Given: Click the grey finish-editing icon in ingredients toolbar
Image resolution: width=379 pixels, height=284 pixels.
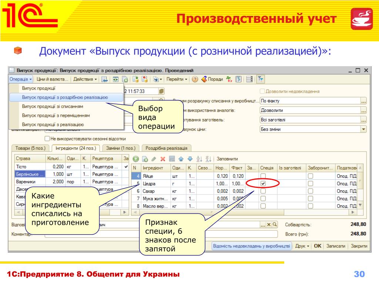Looking at the screenshot, I should click(x=172, y=159).
